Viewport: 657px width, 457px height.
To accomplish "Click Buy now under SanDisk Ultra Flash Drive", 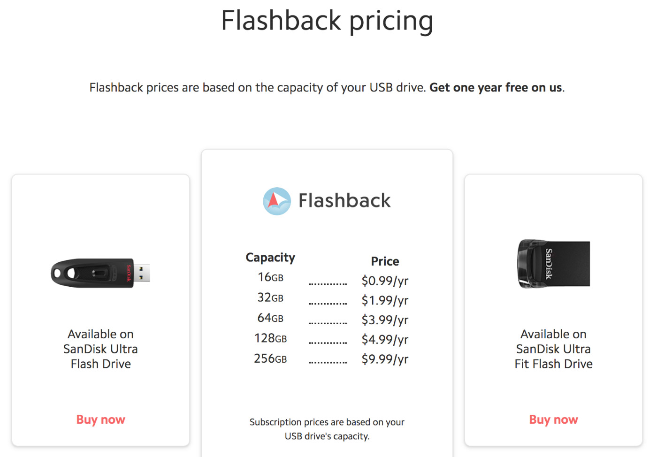I will [100, 419].
